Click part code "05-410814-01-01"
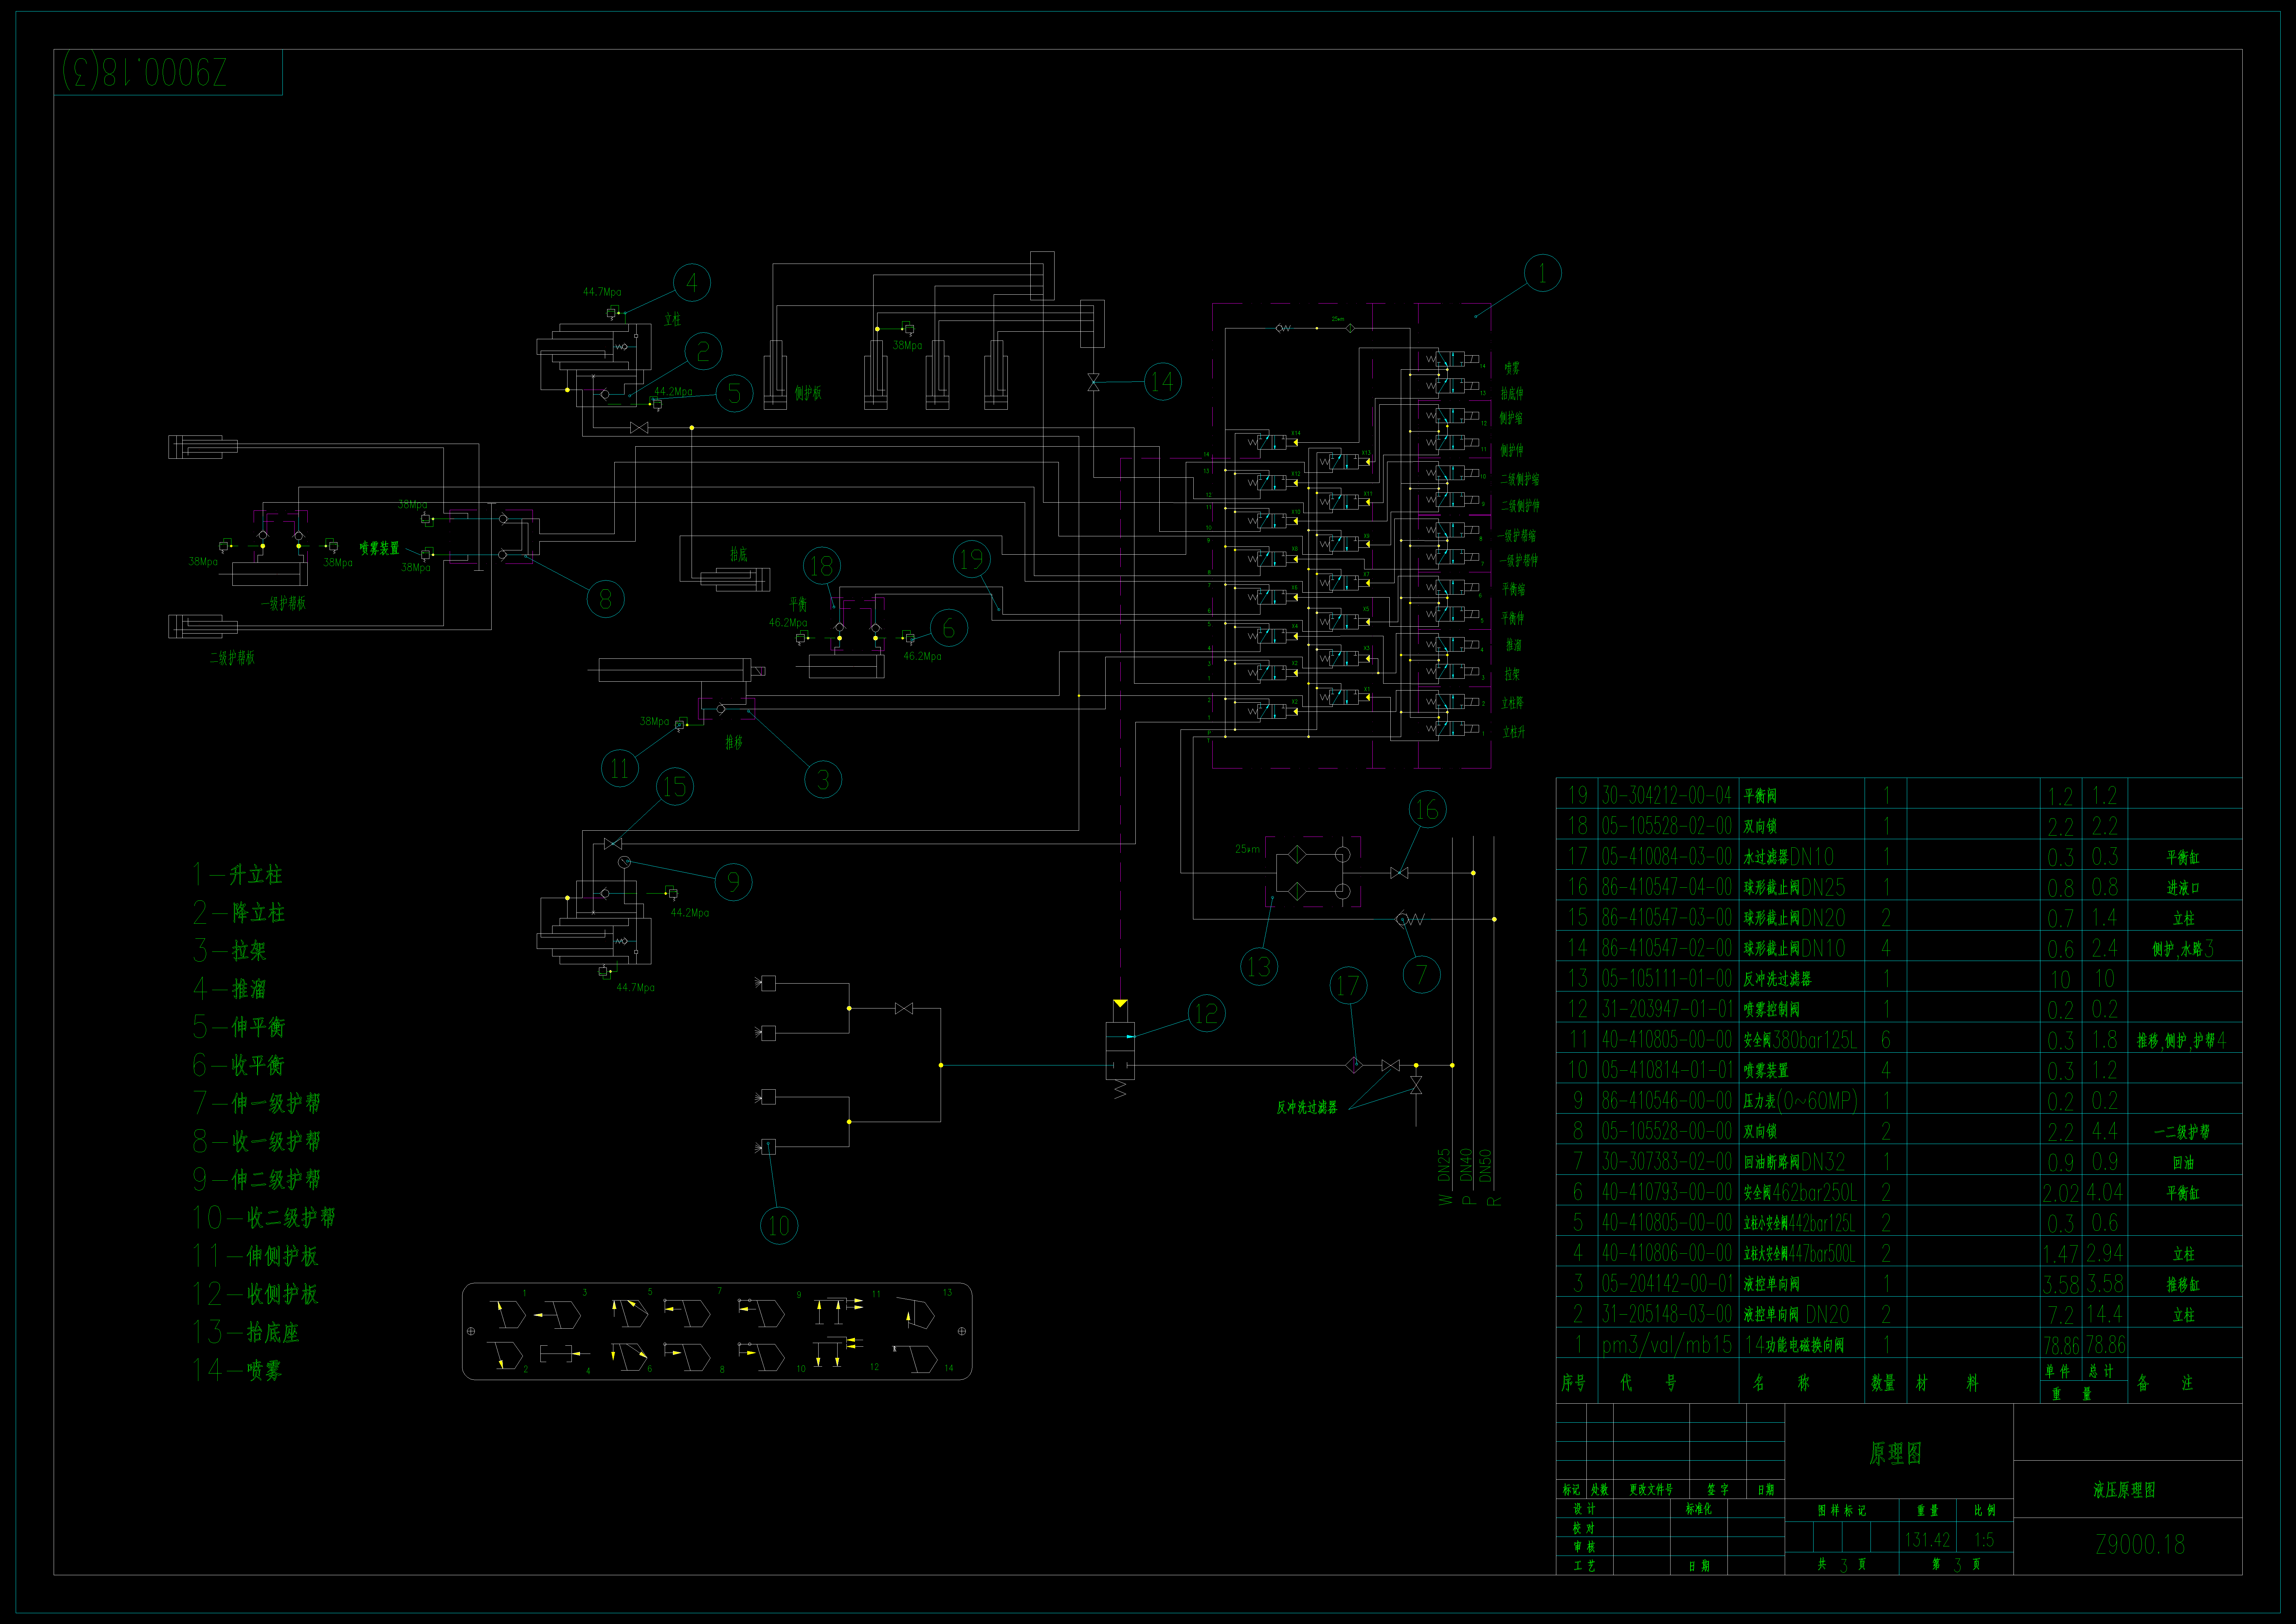The height and width of the screenshot is (1624, 2296). click(x=1667, y=1070)
